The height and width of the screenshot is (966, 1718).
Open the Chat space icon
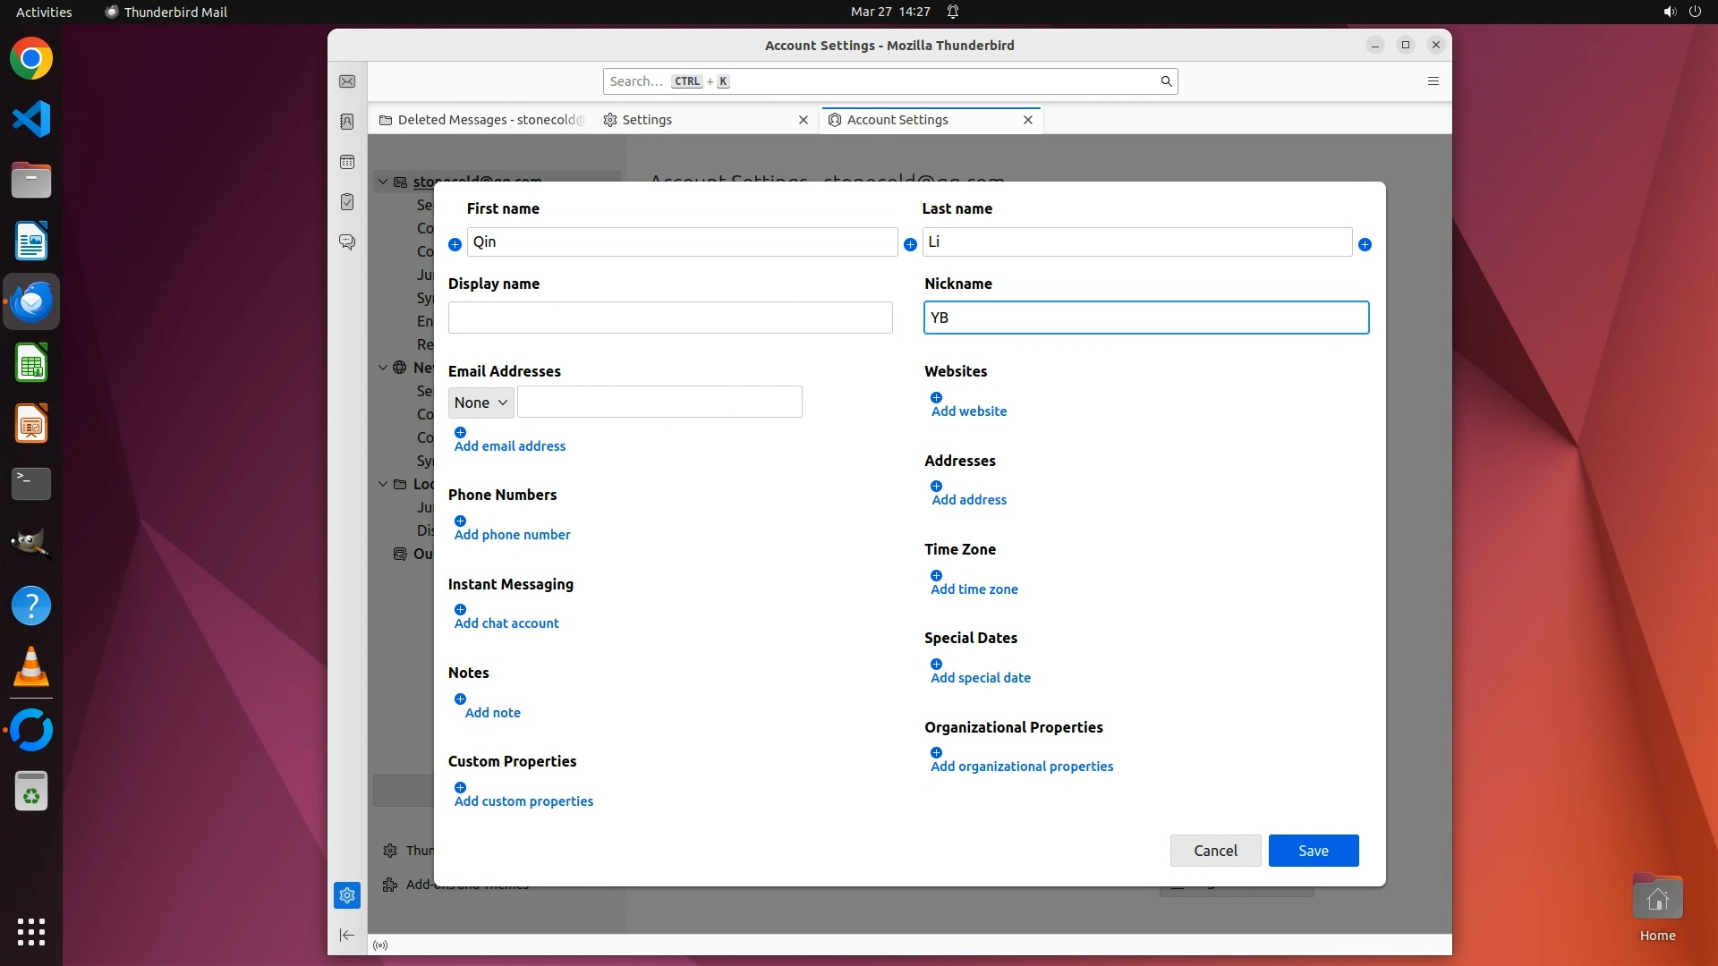tap(347, 242)
